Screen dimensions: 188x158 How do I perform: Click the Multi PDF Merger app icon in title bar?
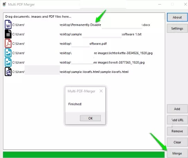5,4
